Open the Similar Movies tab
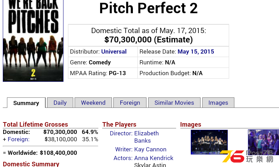Screen dimensions: 279x167 tap(174, 103)
